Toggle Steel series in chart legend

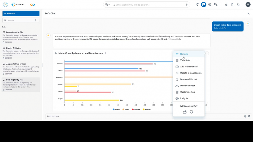coord(125,109)
